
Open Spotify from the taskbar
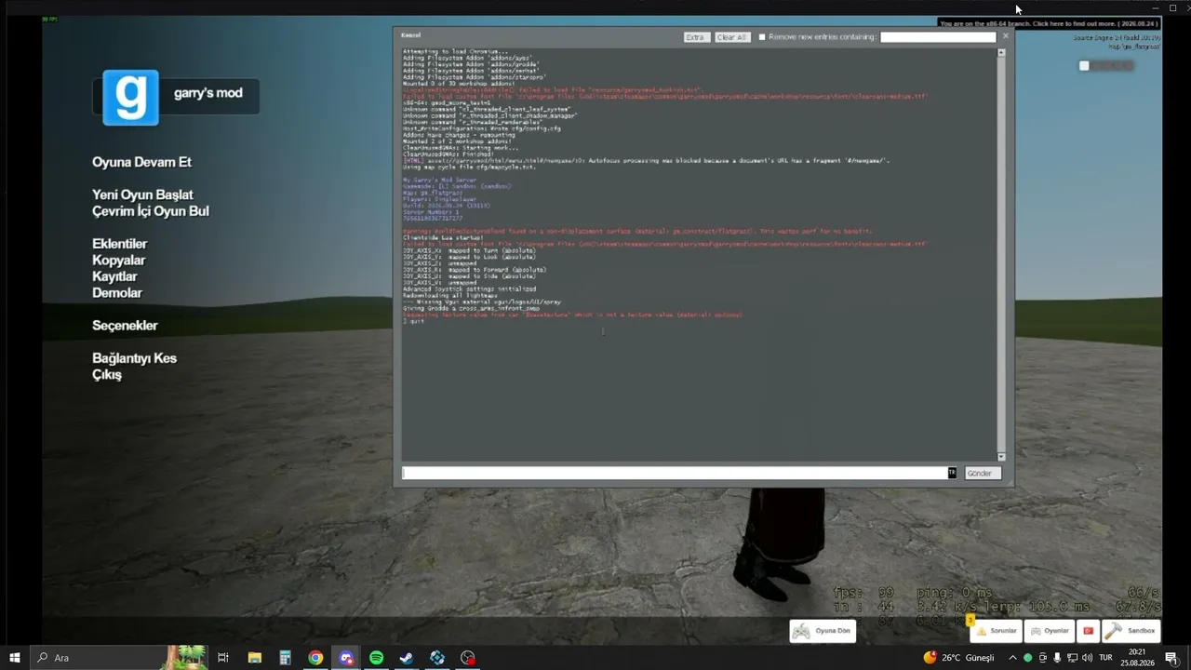coord(376,658)
